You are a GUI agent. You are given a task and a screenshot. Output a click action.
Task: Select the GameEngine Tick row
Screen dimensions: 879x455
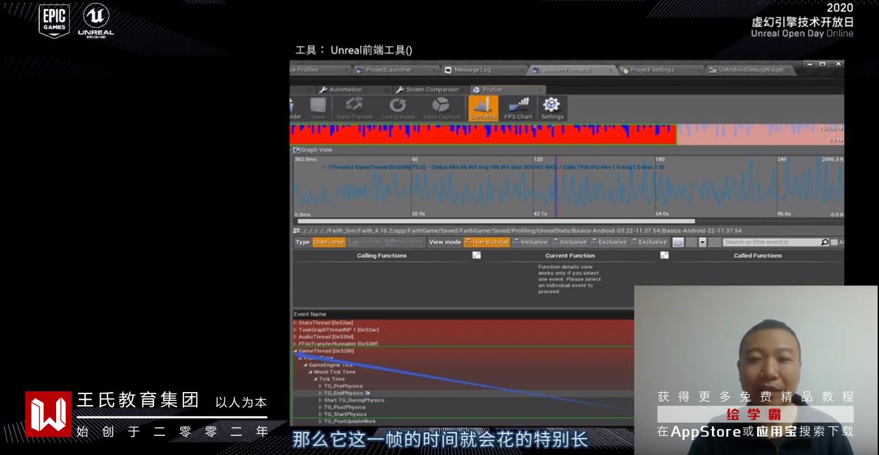463,365
